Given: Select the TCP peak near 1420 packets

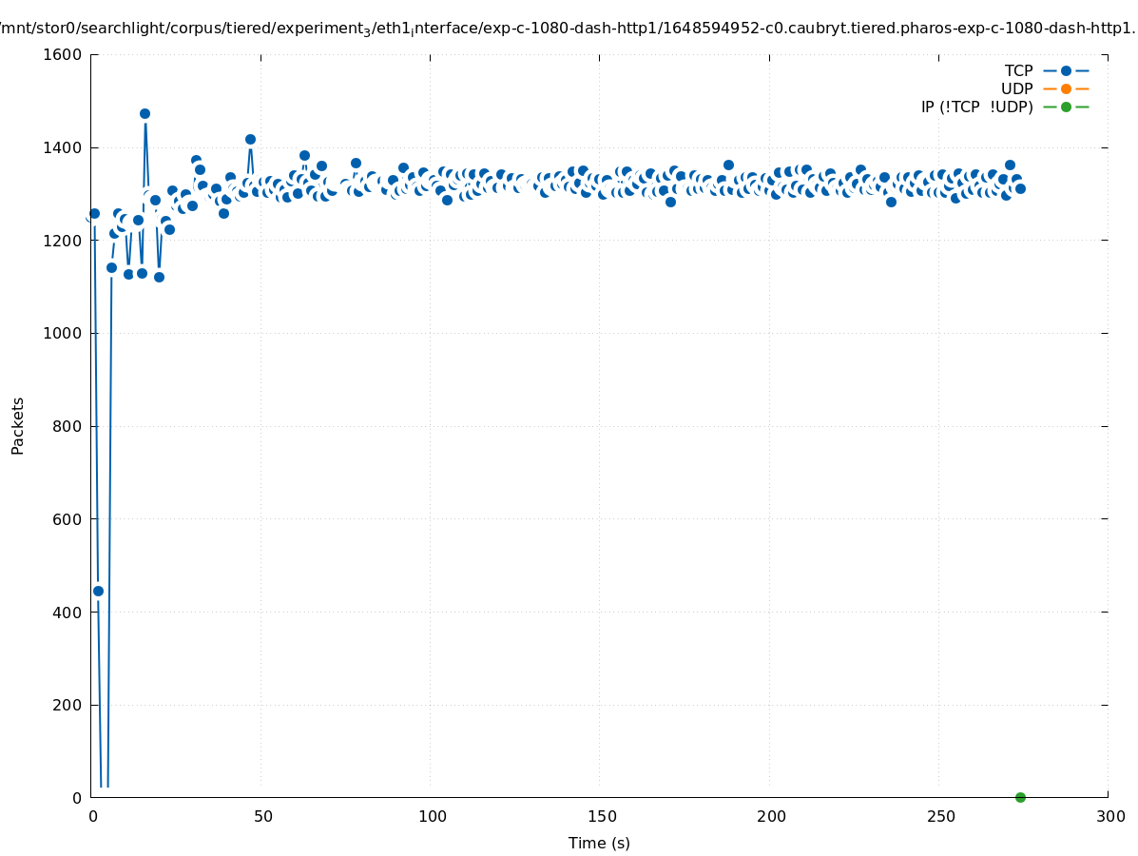Looking at the screenshot, I should click(x=250, y=139).
